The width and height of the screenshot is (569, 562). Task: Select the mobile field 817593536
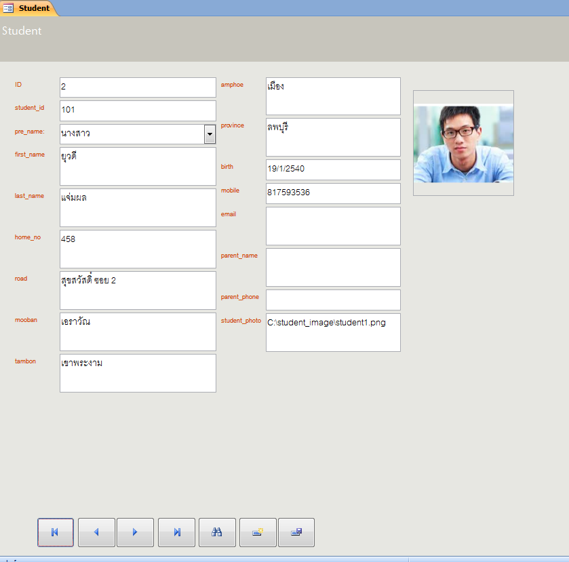(x=333, y=193)
